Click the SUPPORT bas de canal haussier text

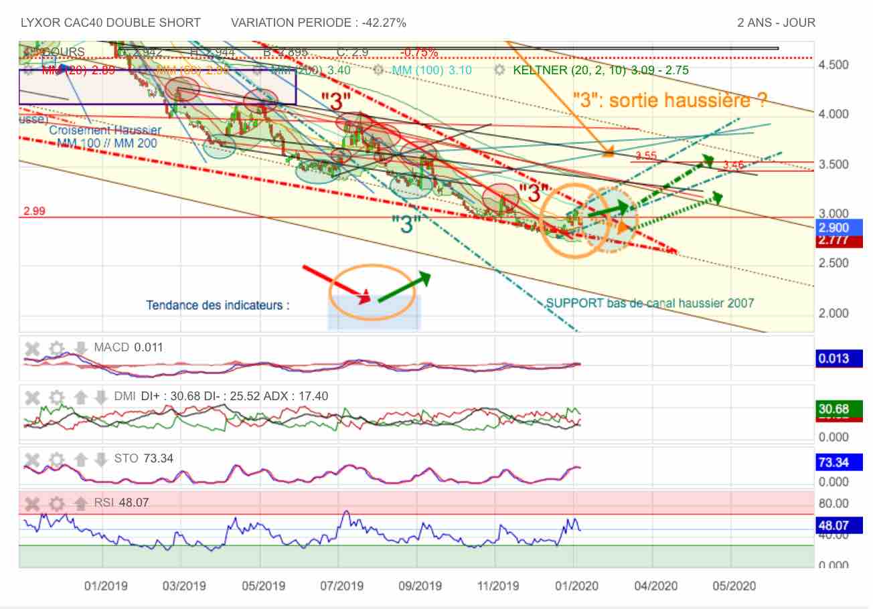click(649, 303)
